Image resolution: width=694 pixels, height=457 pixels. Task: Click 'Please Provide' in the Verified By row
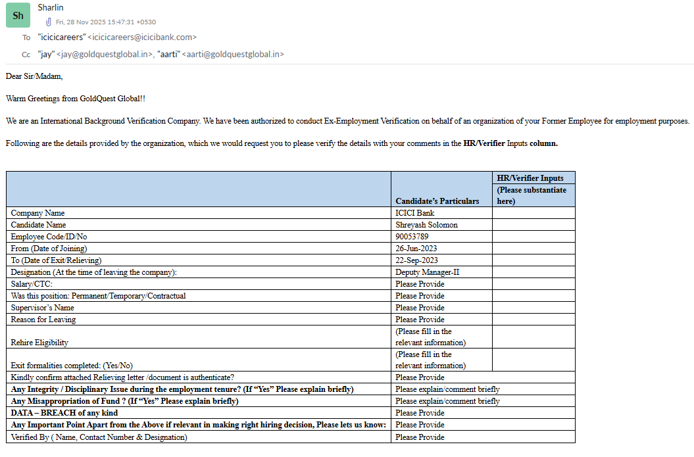[420, 437]
